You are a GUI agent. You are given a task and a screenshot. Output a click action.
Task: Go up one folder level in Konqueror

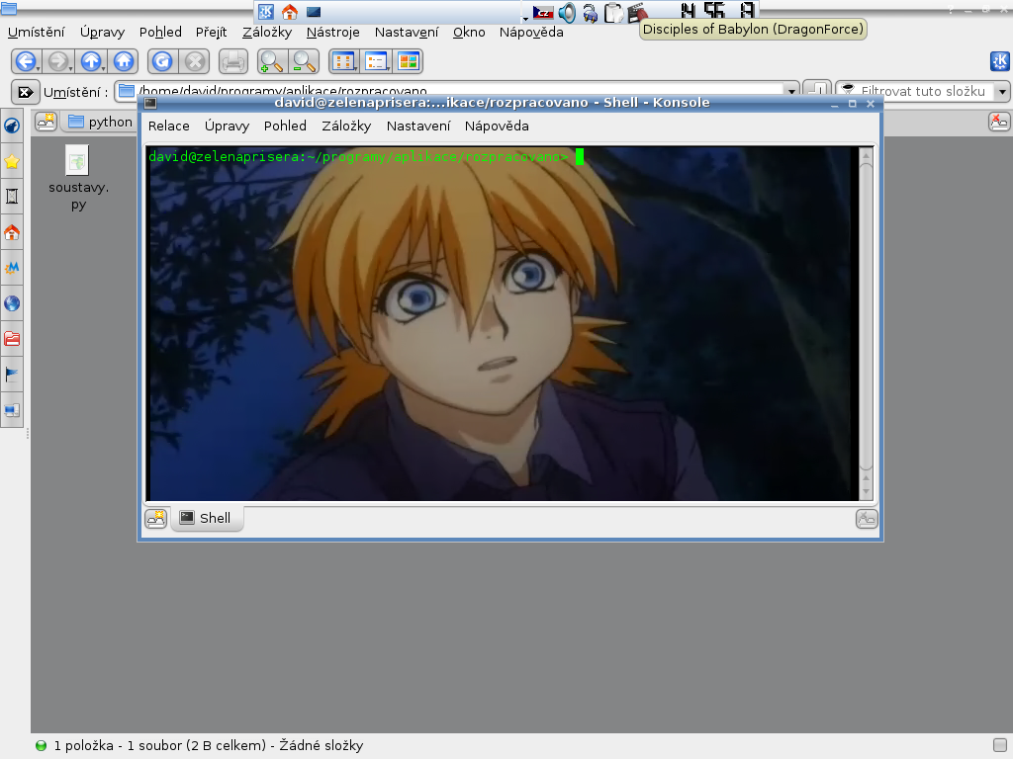(91, 61)
